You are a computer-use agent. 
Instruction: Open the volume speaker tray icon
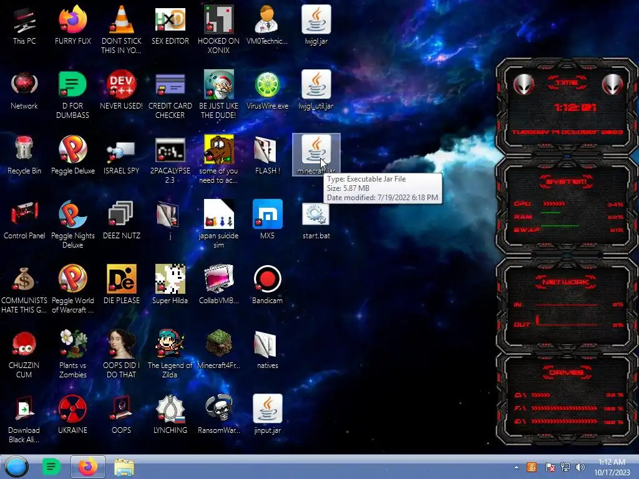[x=580, y=467]
